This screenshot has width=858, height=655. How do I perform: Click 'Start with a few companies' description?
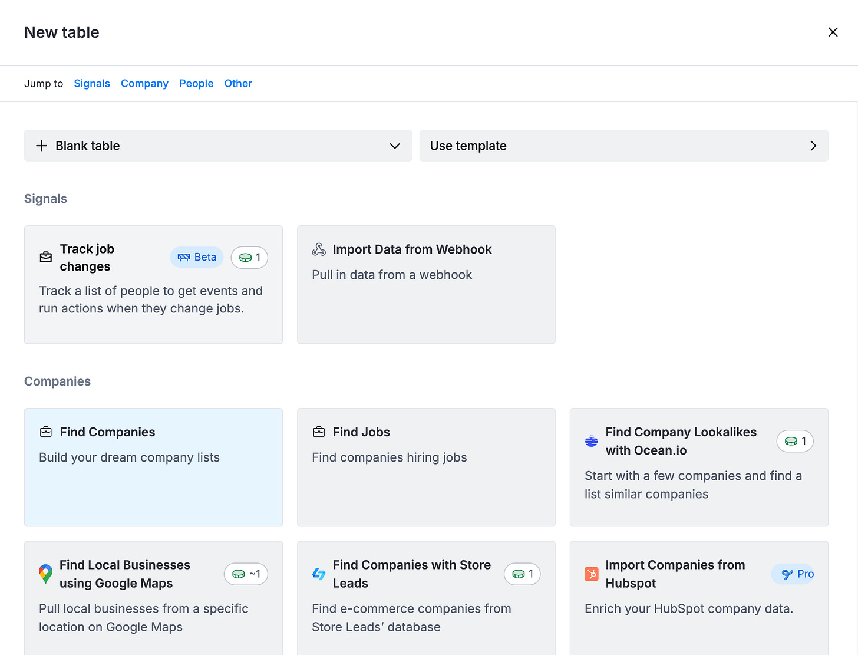(x=693, y=485)
